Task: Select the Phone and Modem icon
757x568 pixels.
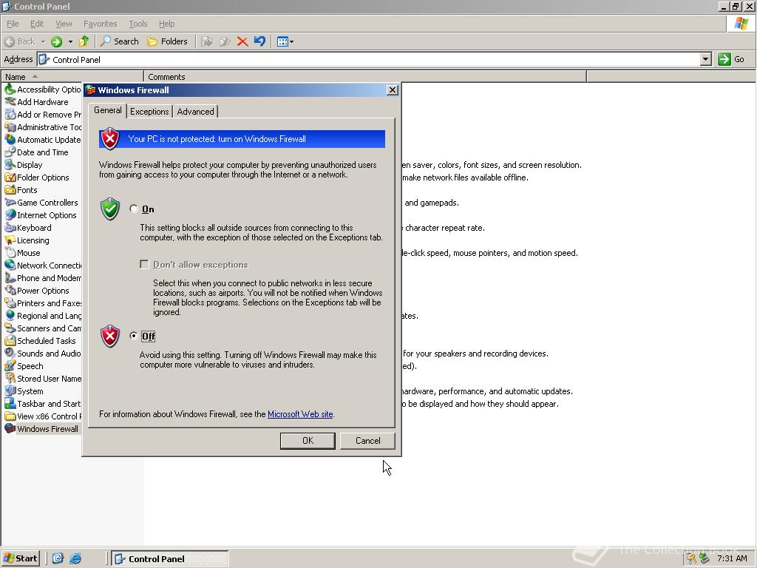Action: tap(10, 278)
